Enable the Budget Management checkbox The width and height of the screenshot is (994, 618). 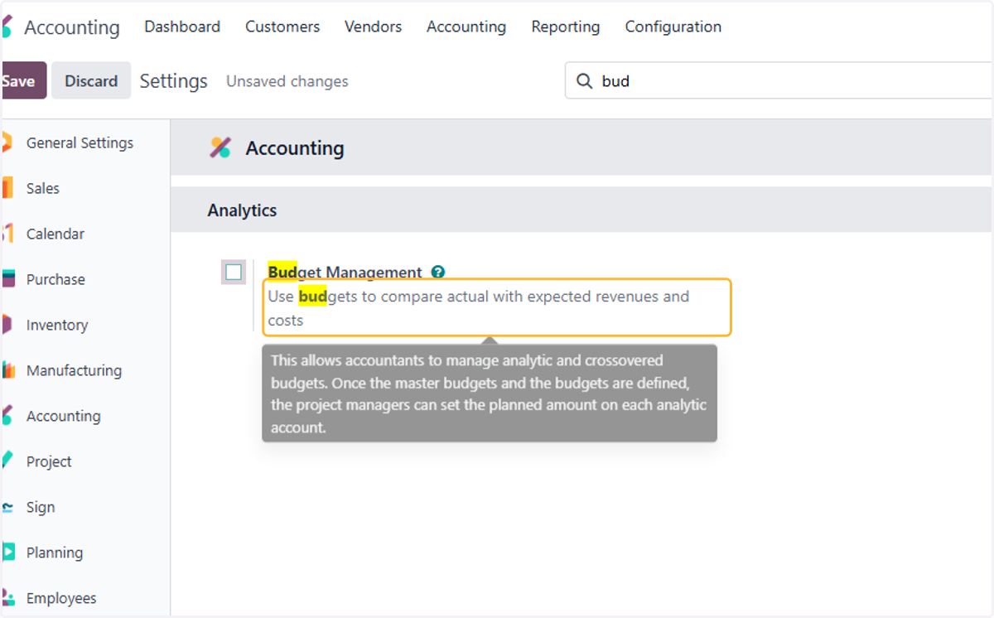(234, 272)
